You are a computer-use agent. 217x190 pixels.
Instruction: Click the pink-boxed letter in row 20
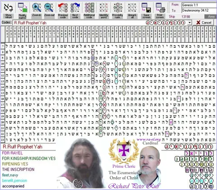[171, 122]
